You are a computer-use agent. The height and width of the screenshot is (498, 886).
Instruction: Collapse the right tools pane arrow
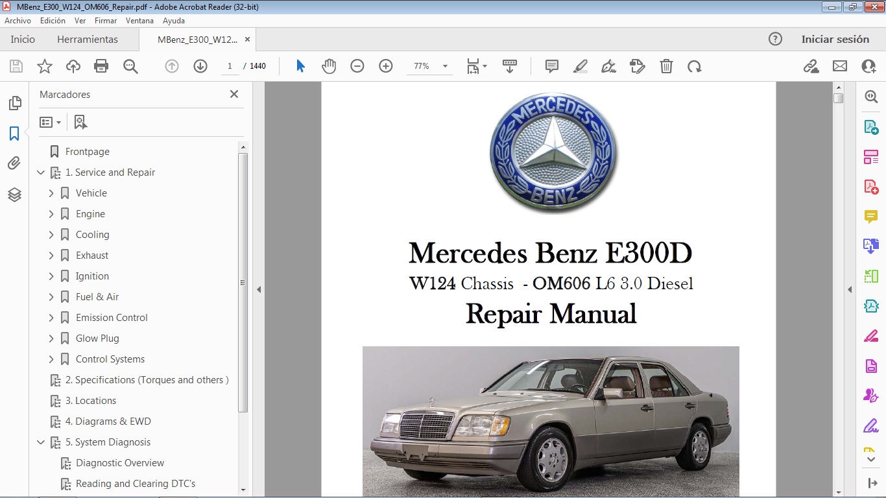coord(850,289)
